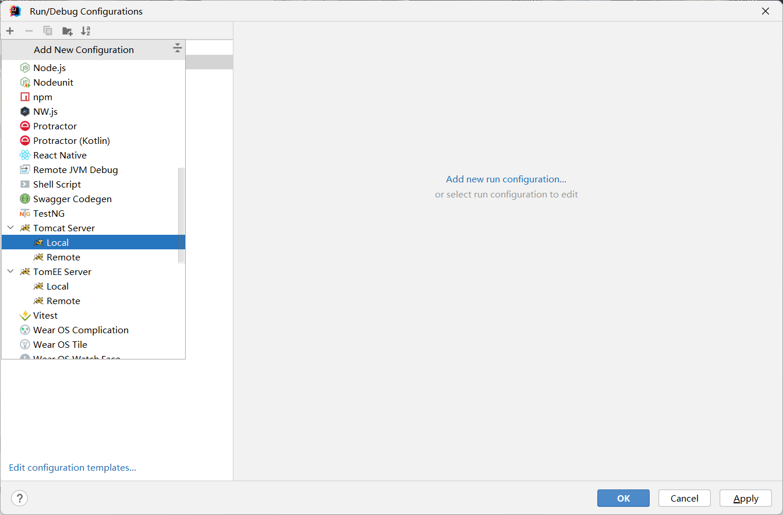Image resolution: width=783 pixels, height=515 pixels.
Task: Open help with the question mark button
Action: (x=20, y=498)
